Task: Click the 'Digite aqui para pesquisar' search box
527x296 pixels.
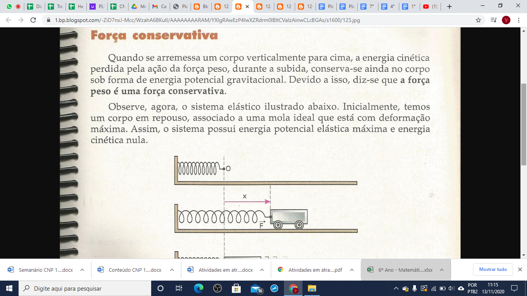Action: pos(85,288)
